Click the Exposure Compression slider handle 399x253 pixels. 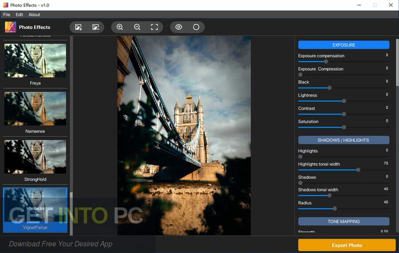300,75
